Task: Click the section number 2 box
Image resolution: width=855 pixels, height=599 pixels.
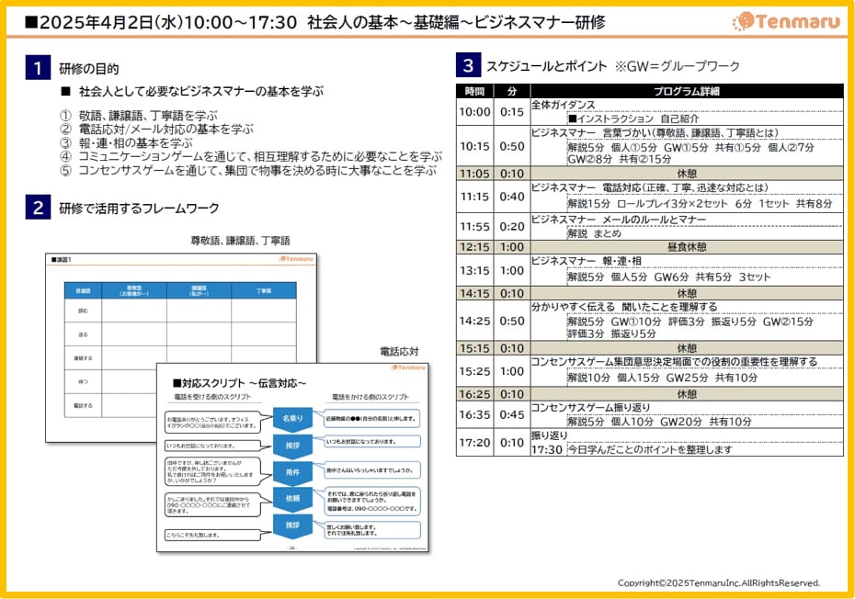Action: 38,207
